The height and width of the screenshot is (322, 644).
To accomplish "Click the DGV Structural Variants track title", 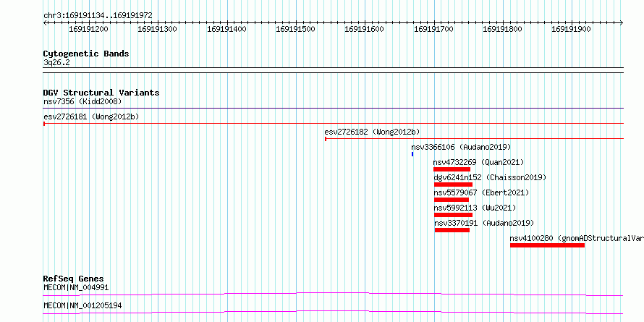I will tap(101, 93).
